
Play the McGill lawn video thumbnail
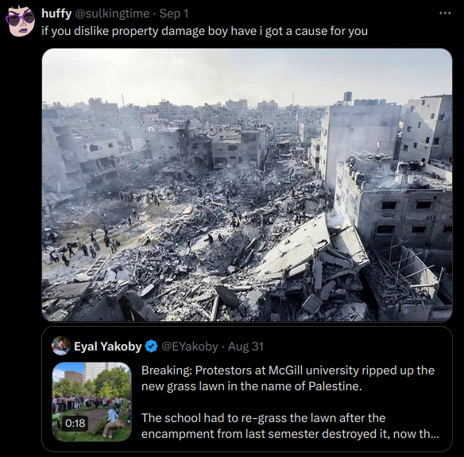[x=91, y=401]
